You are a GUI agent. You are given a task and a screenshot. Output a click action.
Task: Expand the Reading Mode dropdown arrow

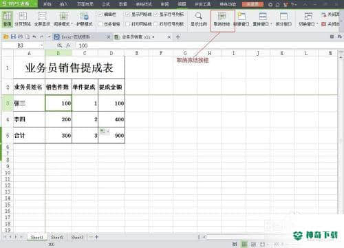[x=72, y=24]
